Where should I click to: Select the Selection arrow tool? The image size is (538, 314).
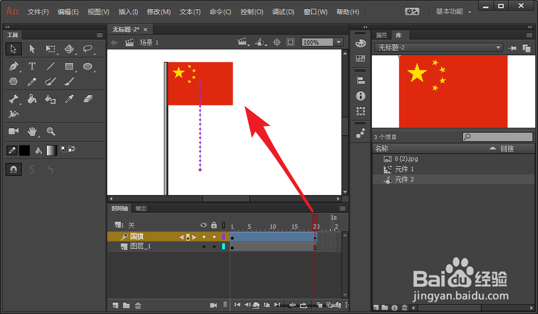point(14,49)
